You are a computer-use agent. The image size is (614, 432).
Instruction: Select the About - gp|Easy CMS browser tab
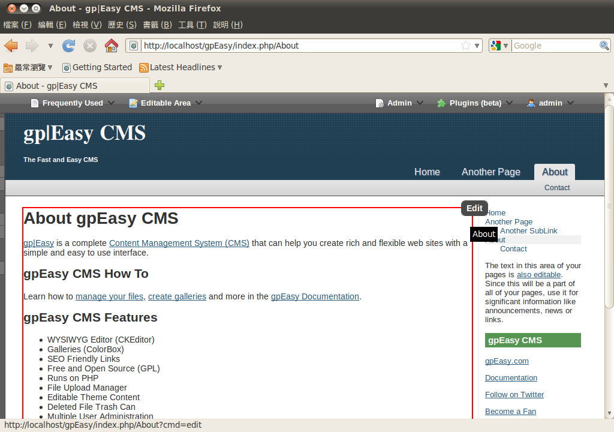coord(75,86)
